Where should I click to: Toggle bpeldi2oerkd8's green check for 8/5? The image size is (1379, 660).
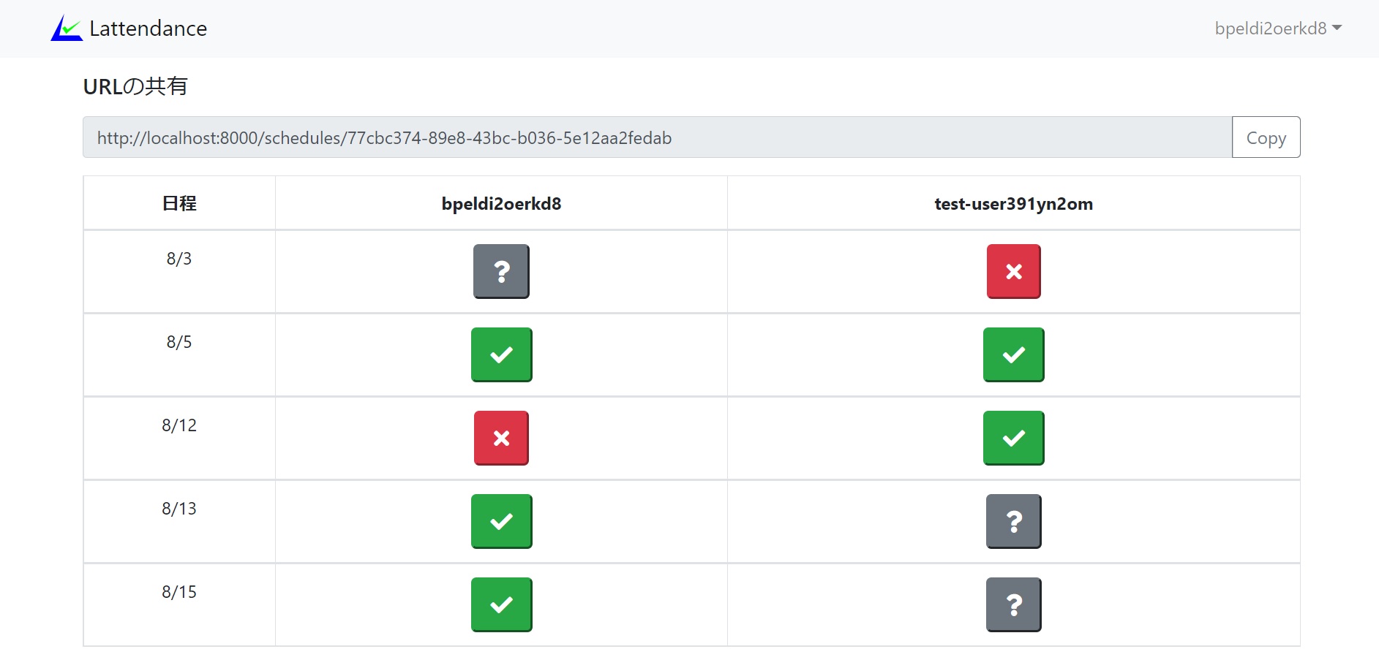coord(501,354)
